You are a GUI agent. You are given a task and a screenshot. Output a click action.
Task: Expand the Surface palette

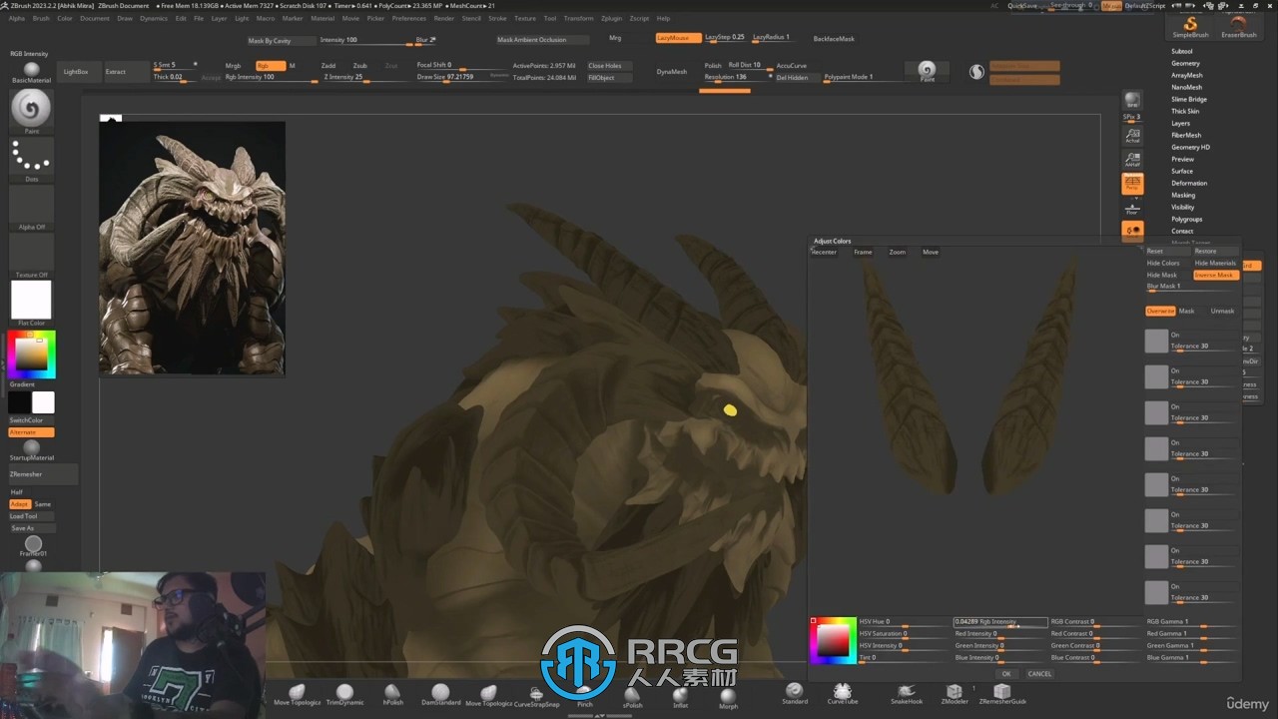1182,171
